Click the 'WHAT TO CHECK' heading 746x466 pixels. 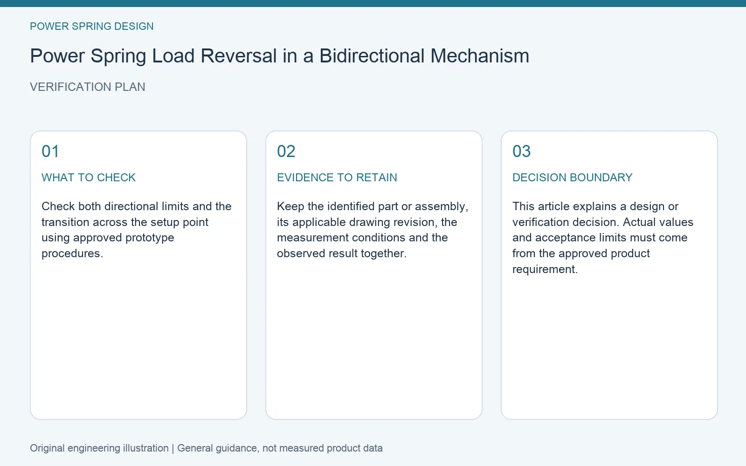click(89, 178)
